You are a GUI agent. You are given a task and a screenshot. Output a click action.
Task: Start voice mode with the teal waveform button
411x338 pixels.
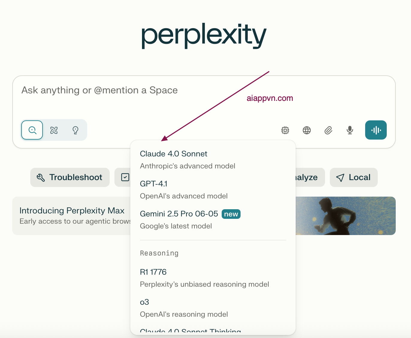[x=376, y=130]
